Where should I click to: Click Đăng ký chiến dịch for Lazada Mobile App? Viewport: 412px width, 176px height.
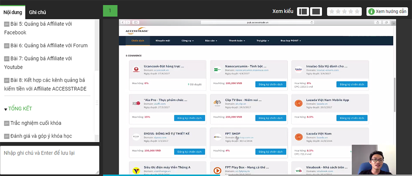click(352, 118)
